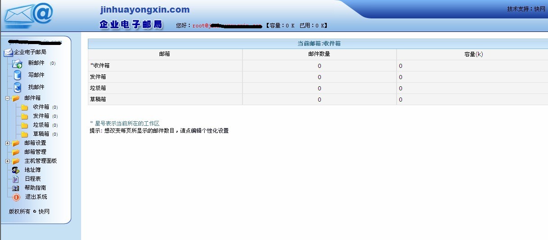Image resolution: width=548 pixels, height=240 pixels.
Task: Click the compose mail (写邮件) icon
Action: (x=17, y=75)
